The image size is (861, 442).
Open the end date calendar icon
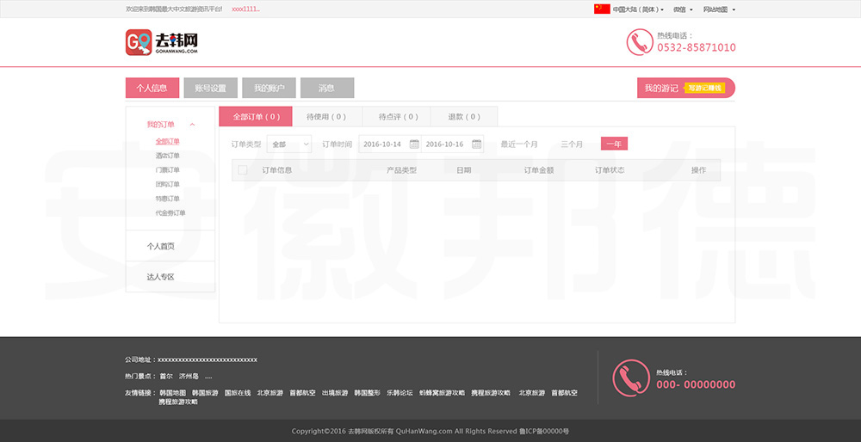(476, 144)
